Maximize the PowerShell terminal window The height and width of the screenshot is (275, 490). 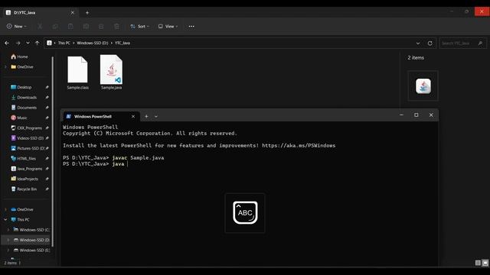click(416, 115)
